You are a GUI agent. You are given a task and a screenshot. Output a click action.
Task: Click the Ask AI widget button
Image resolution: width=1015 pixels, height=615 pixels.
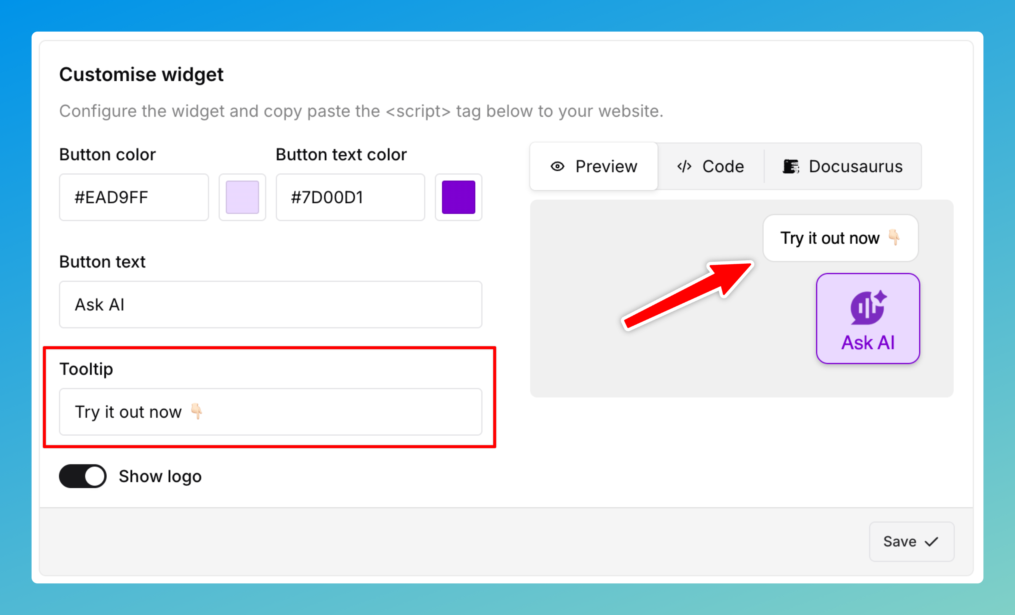point(868,319)
